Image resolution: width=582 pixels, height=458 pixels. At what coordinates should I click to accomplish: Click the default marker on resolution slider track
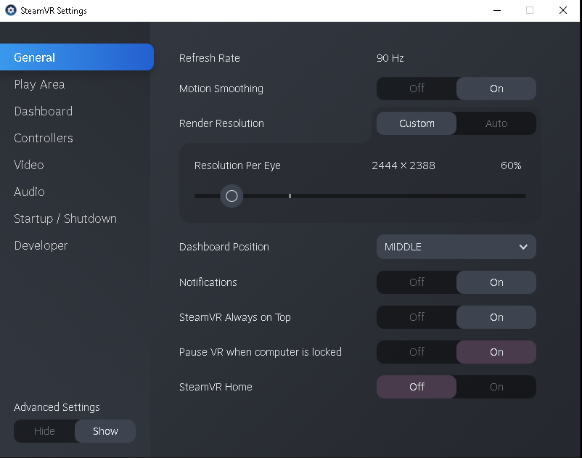[290, 195]
